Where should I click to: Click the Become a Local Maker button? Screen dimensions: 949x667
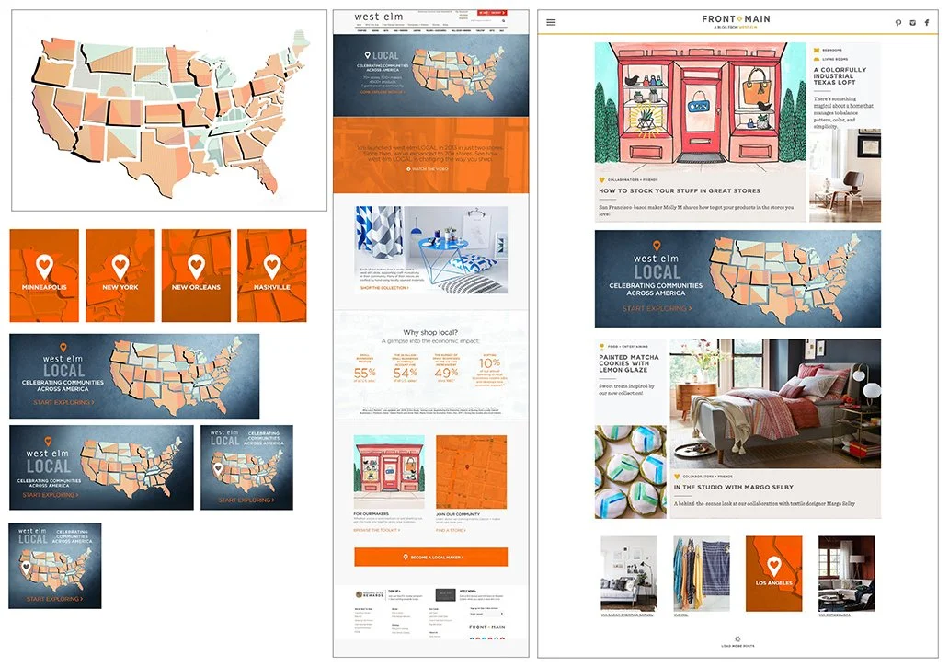(431, 557)
